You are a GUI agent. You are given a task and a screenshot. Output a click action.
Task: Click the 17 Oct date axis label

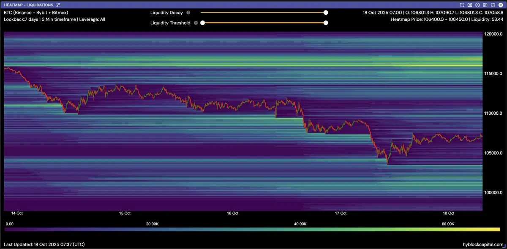point(341,214)
